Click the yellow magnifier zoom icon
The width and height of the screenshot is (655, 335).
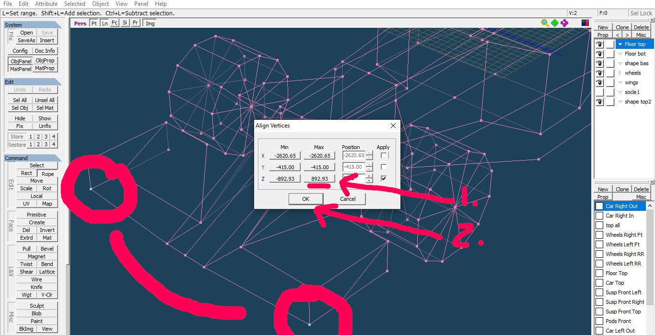point(545,23)
